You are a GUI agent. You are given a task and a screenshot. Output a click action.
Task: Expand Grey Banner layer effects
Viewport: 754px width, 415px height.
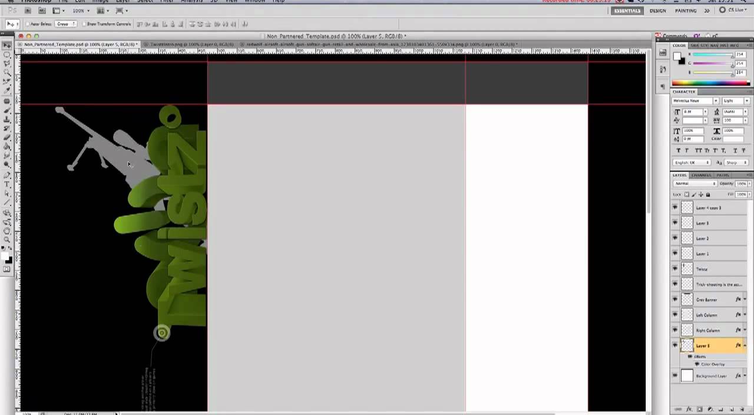coord(745,299)
